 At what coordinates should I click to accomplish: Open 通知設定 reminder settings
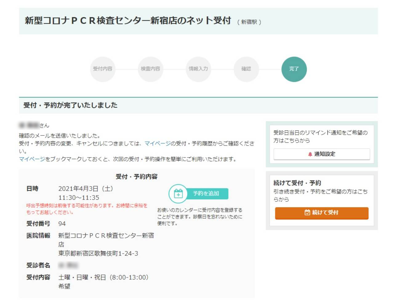click(x=322, y=154)
